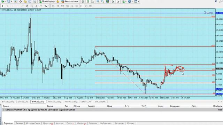Select the vertical line tool
The image size is (223, 125).
click(x=13, y=6)
